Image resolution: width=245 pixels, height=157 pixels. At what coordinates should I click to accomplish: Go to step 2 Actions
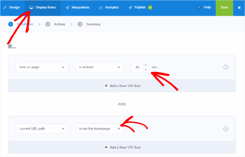[x=55, y=24]
